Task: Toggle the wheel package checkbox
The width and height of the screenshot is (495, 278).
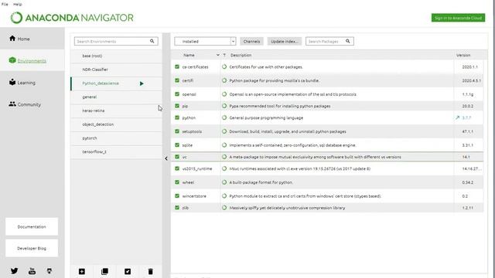Action: coord(177,182)
